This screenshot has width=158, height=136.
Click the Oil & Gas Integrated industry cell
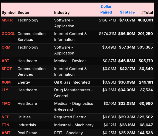click(72, 82)
